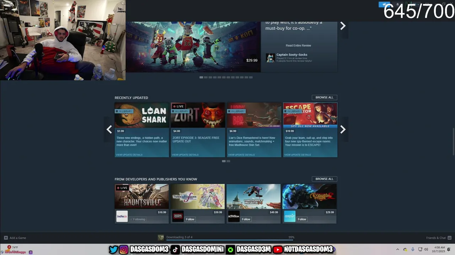Click the $49.99 Tony Hawk price
The width and height of the screenshot is (455, 255).
point(274,212)
